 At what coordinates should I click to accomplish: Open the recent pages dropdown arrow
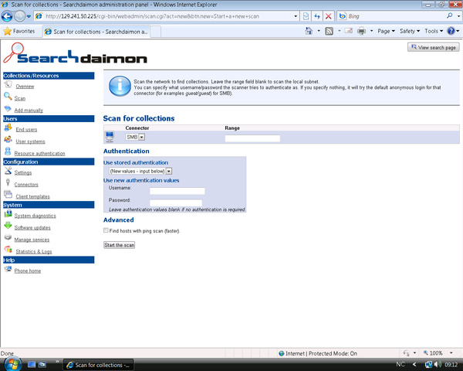29,16
